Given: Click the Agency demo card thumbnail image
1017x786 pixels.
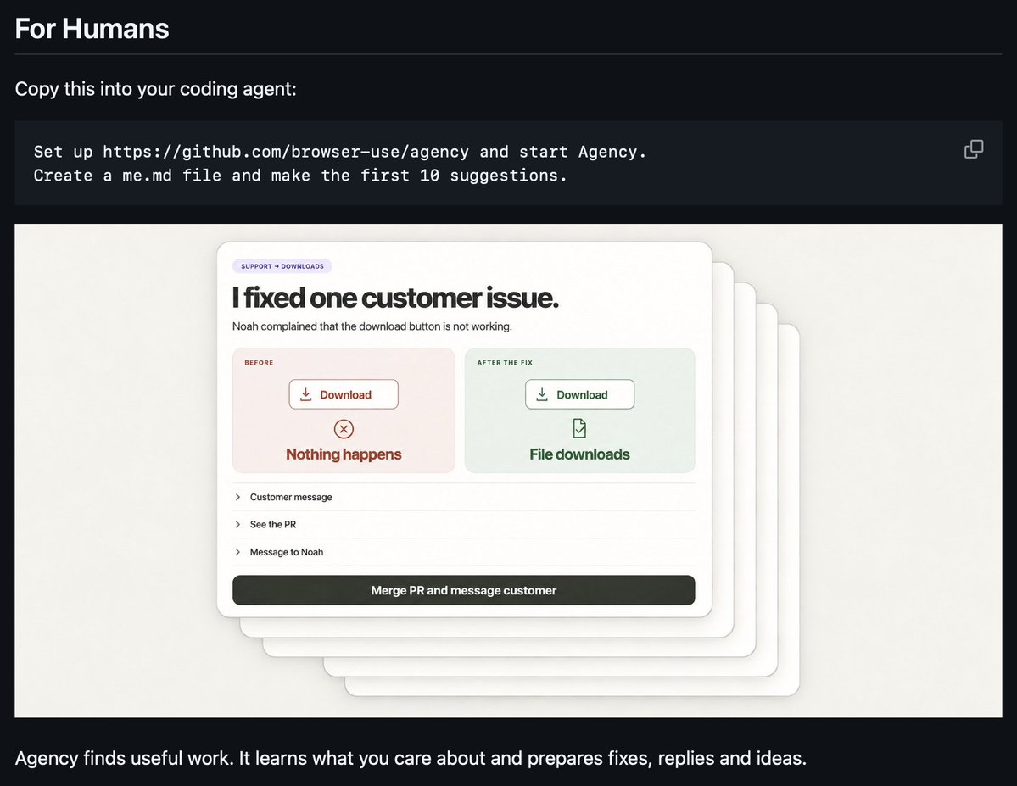Looking at the screenshot, I should click(509, 471).
